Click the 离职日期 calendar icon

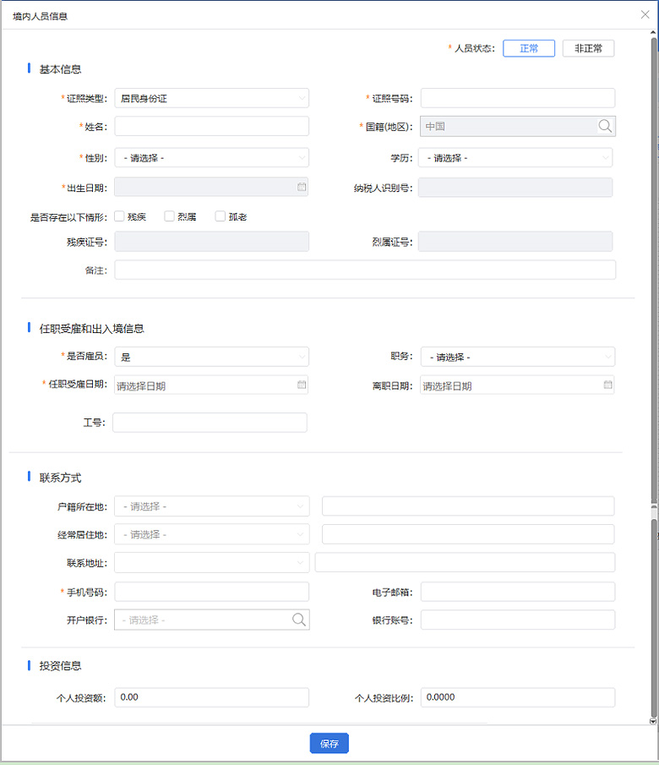coord(607,385)
